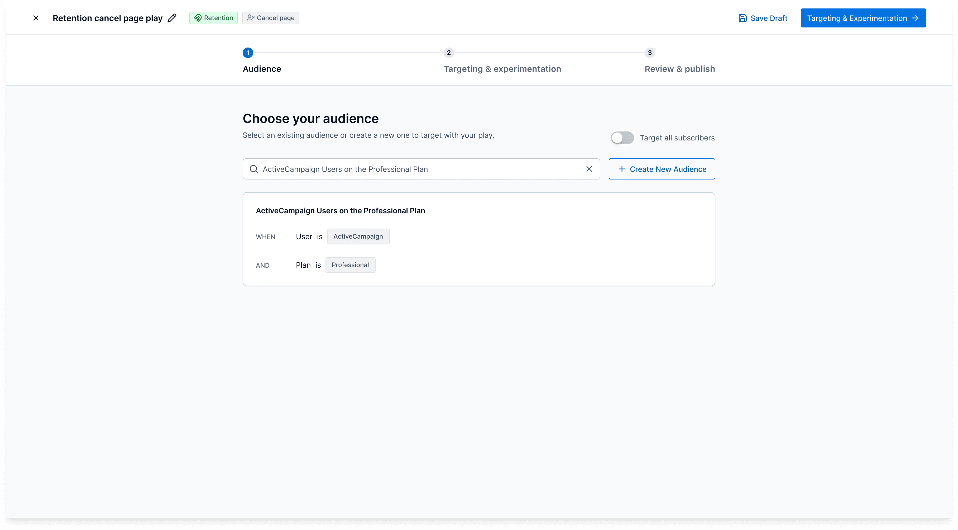
Task: Click the Retention tag icon
Action: 198,18
